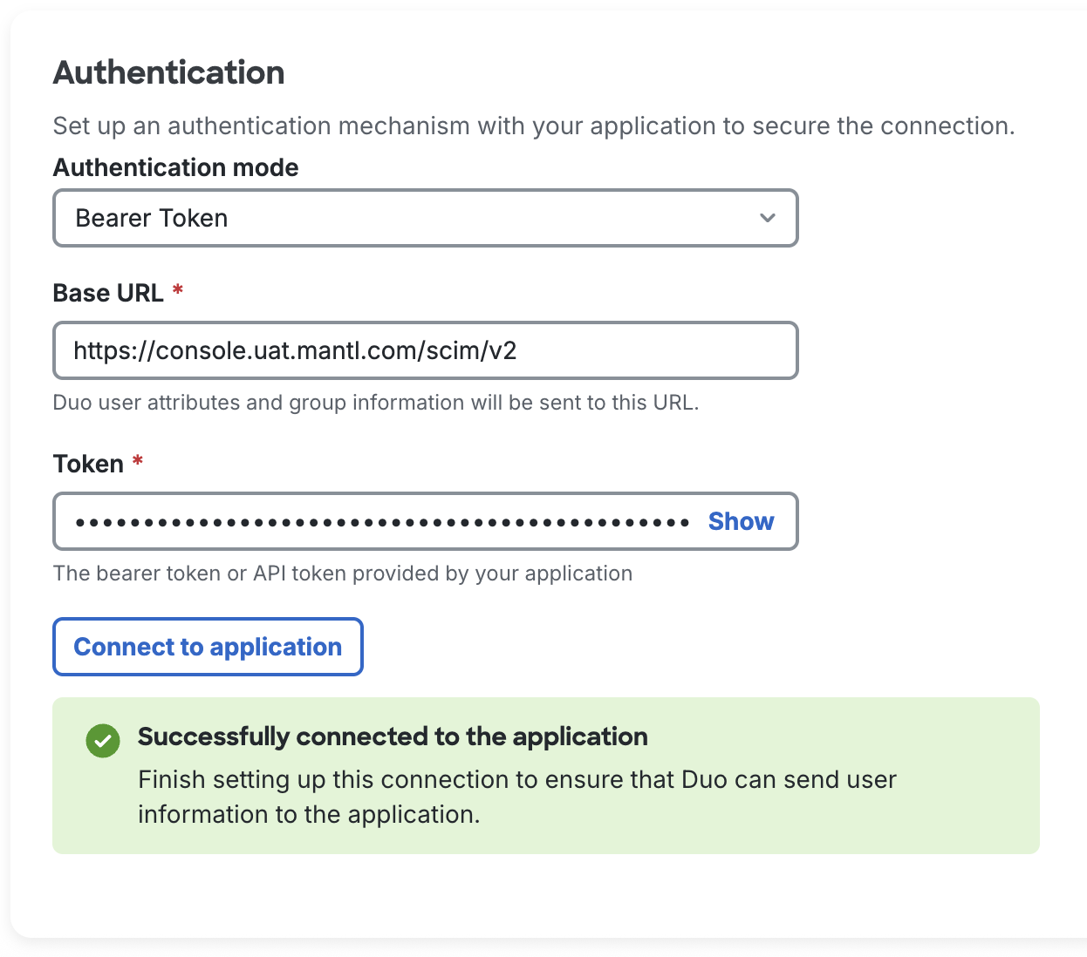Click the selected Bearer Token value text

pos(152,218)
